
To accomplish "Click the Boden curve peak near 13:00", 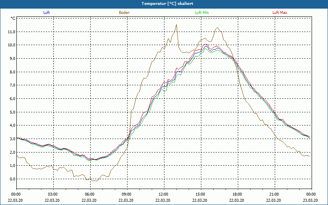I will (x=176, y=25).
